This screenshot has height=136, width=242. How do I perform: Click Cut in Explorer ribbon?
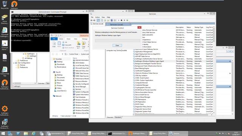pyautogui.click(x=65, y=42)
